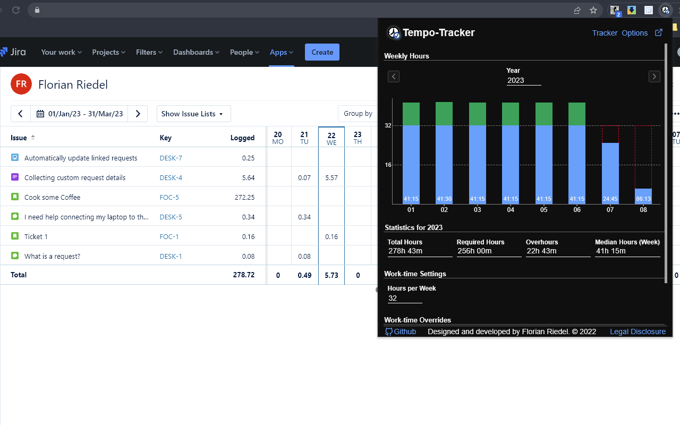Click the green bookmark icon for Cook some Coffee
680x425 pixels.
[x=15, y=197]
